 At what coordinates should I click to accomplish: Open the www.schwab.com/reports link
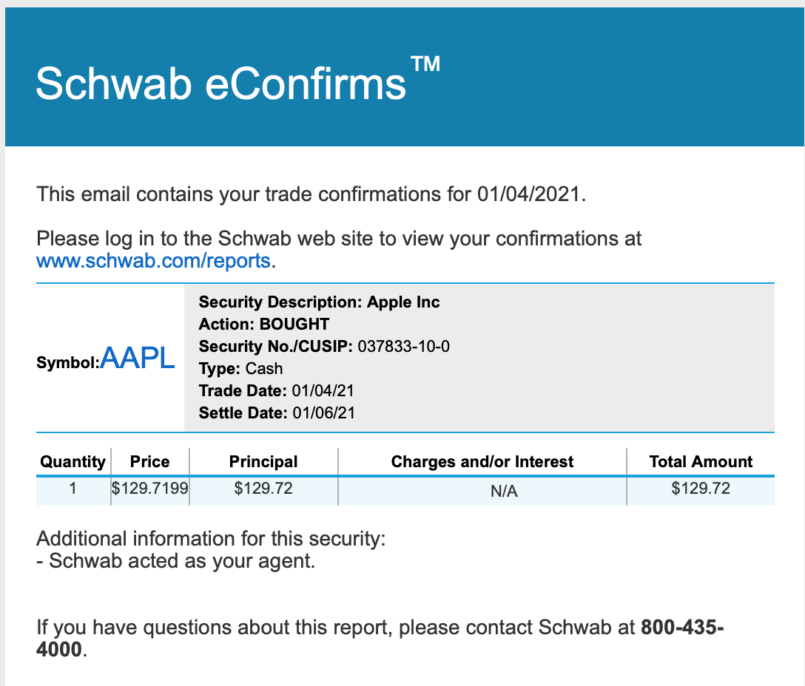[x=153, y=261]
